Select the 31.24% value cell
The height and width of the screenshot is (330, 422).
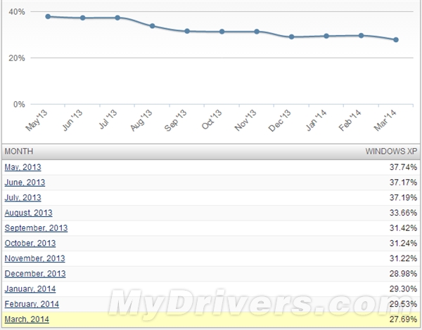(403, 243)
